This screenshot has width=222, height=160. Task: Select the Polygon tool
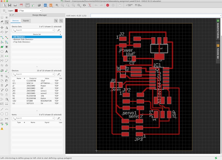[x=2, y=51]
